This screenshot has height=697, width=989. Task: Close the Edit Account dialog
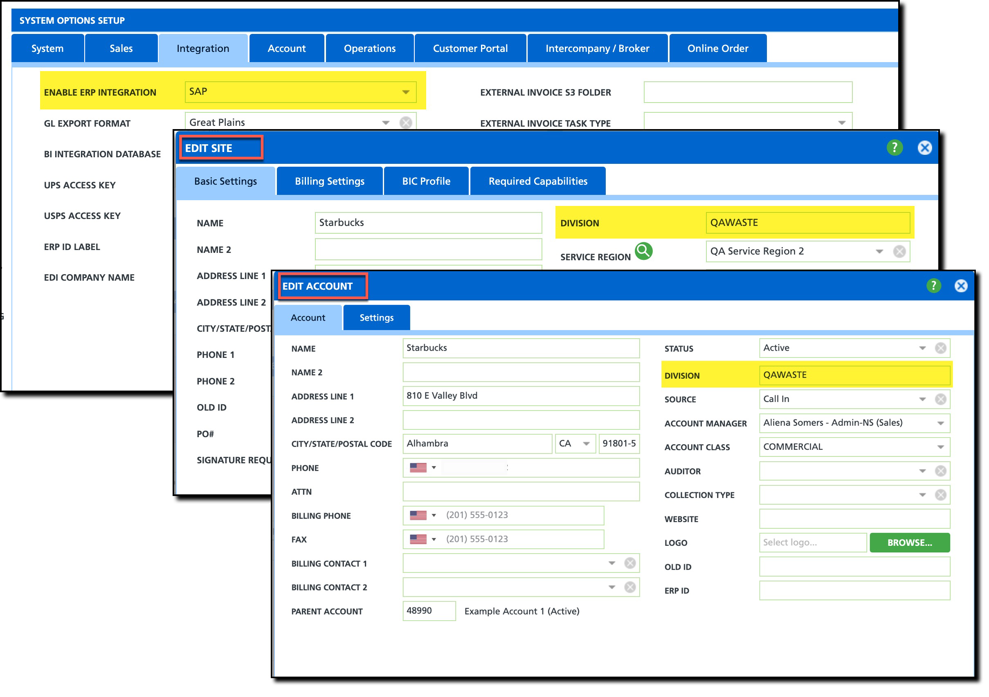pos(962,286)
